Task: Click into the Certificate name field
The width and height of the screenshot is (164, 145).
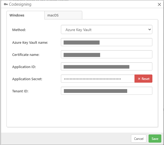Action: pos(107,55)
